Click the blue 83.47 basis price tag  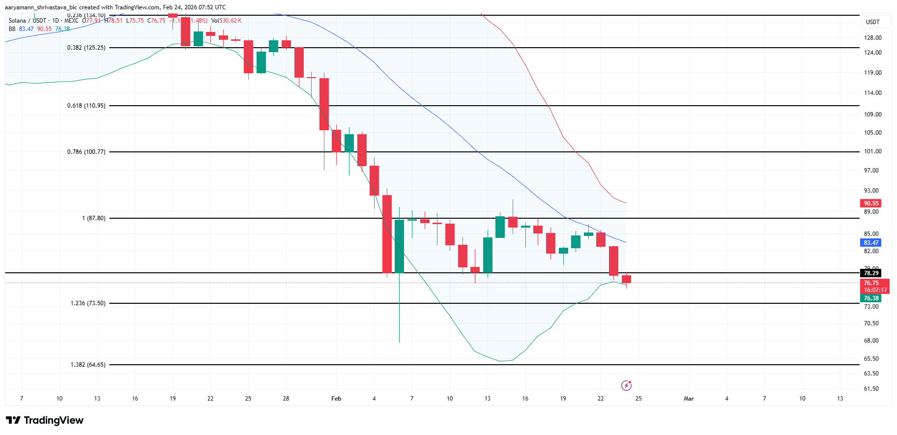871,243
